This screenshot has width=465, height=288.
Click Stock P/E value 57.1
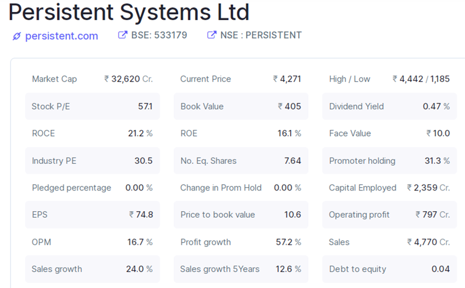tap(145, 107)
